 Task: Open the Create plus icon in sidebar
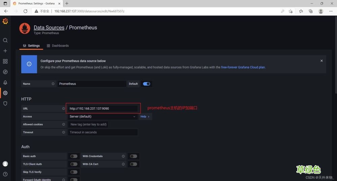pyautogui.click(x=5, y=51)
